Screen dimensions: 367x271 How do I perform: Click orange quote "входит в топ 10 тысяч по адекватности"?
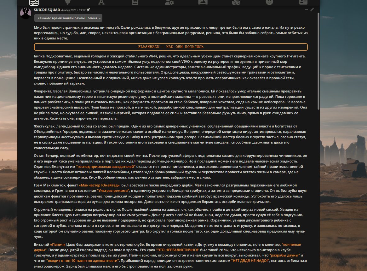[83, 261]
